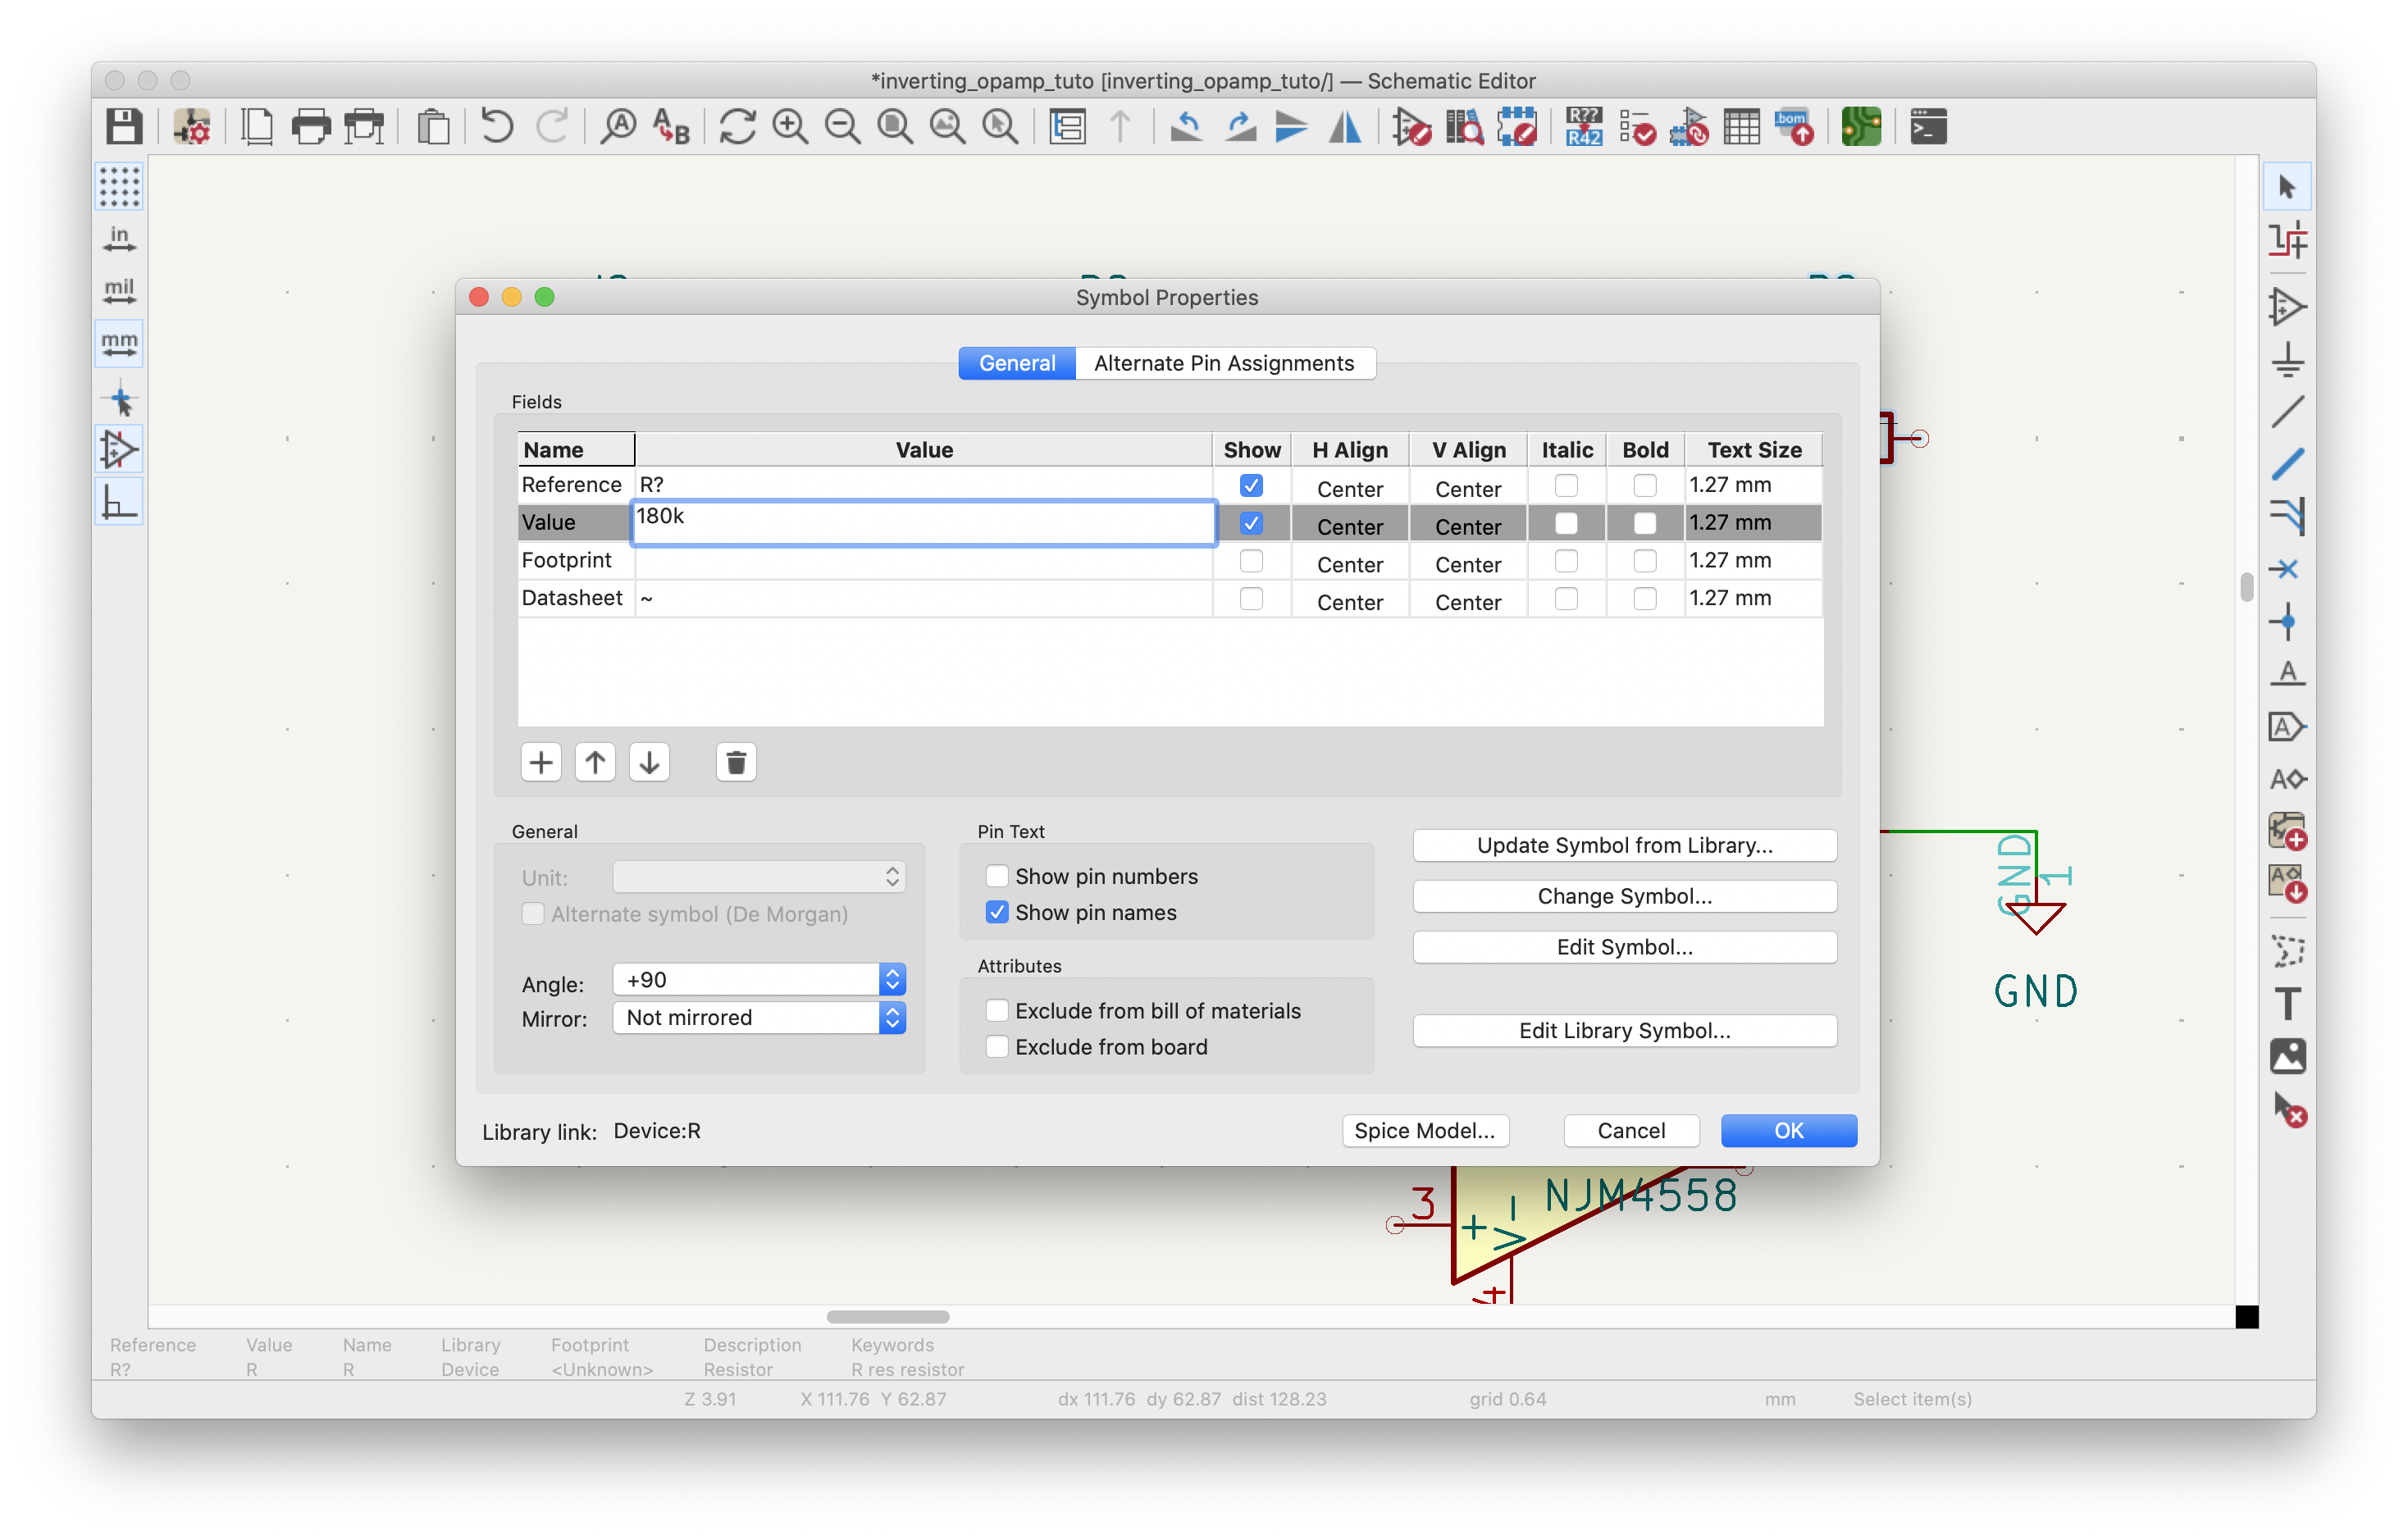This screenshot has height=1540, width=2408.
Task: Select General tab in Symbol Properties
Action: [x=1018, y=363]
